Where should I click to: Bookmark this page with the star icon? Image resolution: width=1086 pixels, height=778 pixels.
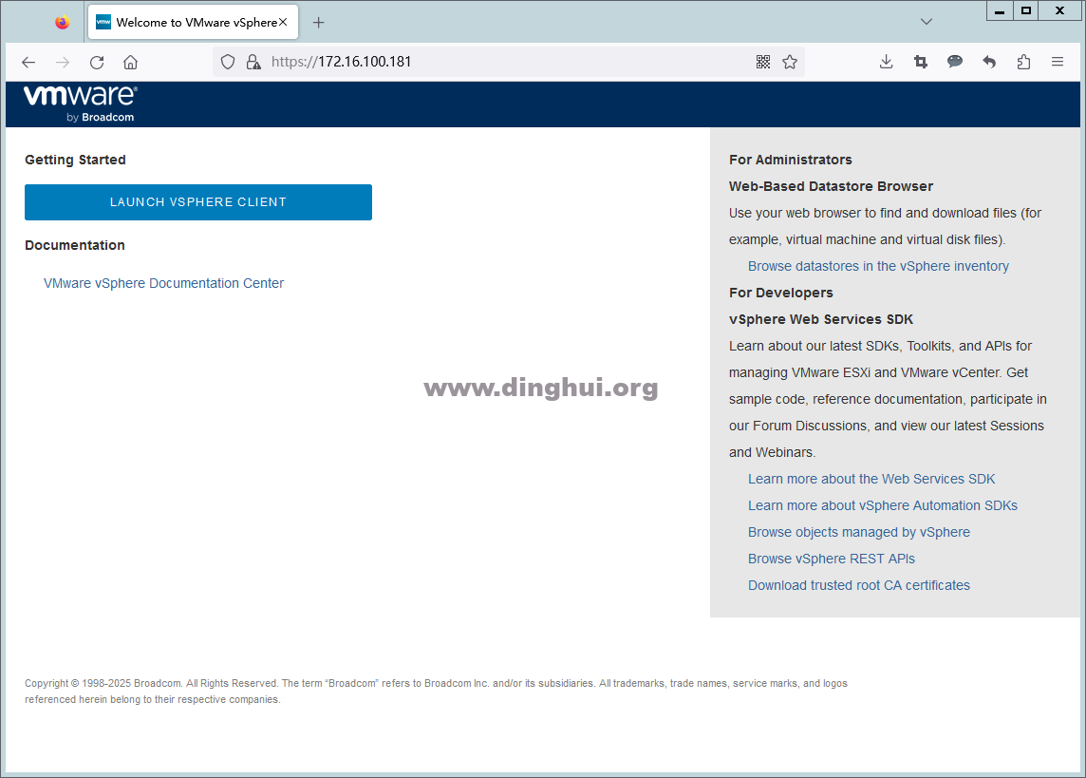(x=790, y=62)
